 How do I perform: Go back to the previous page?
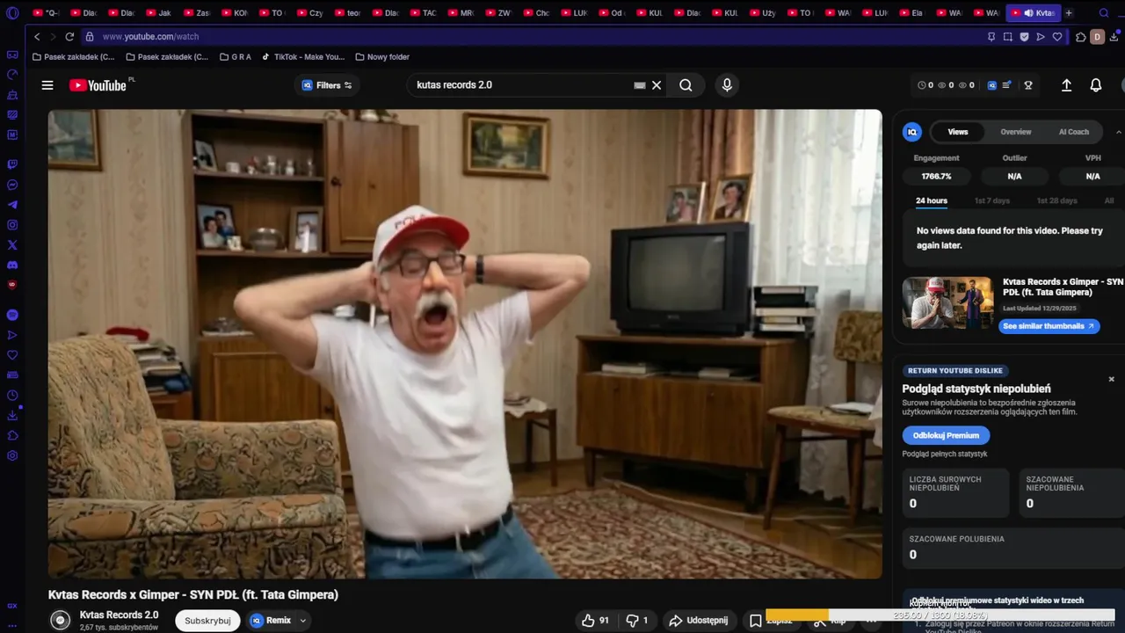click(37, 37)
